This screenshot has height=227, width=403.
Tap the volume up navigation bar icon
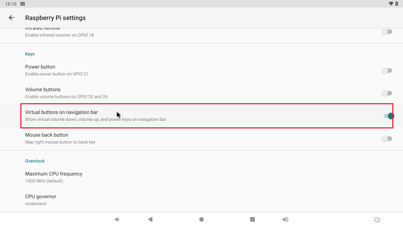click(x=285, y=220)
